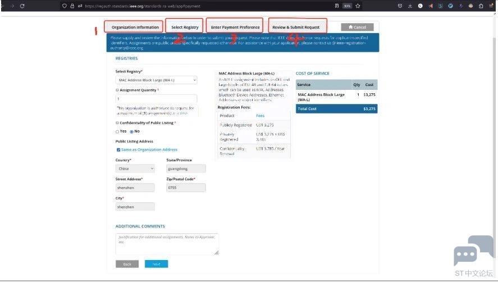
Task: Click help icon beside Assignment Quantity
Action: [x=117, y=90]
